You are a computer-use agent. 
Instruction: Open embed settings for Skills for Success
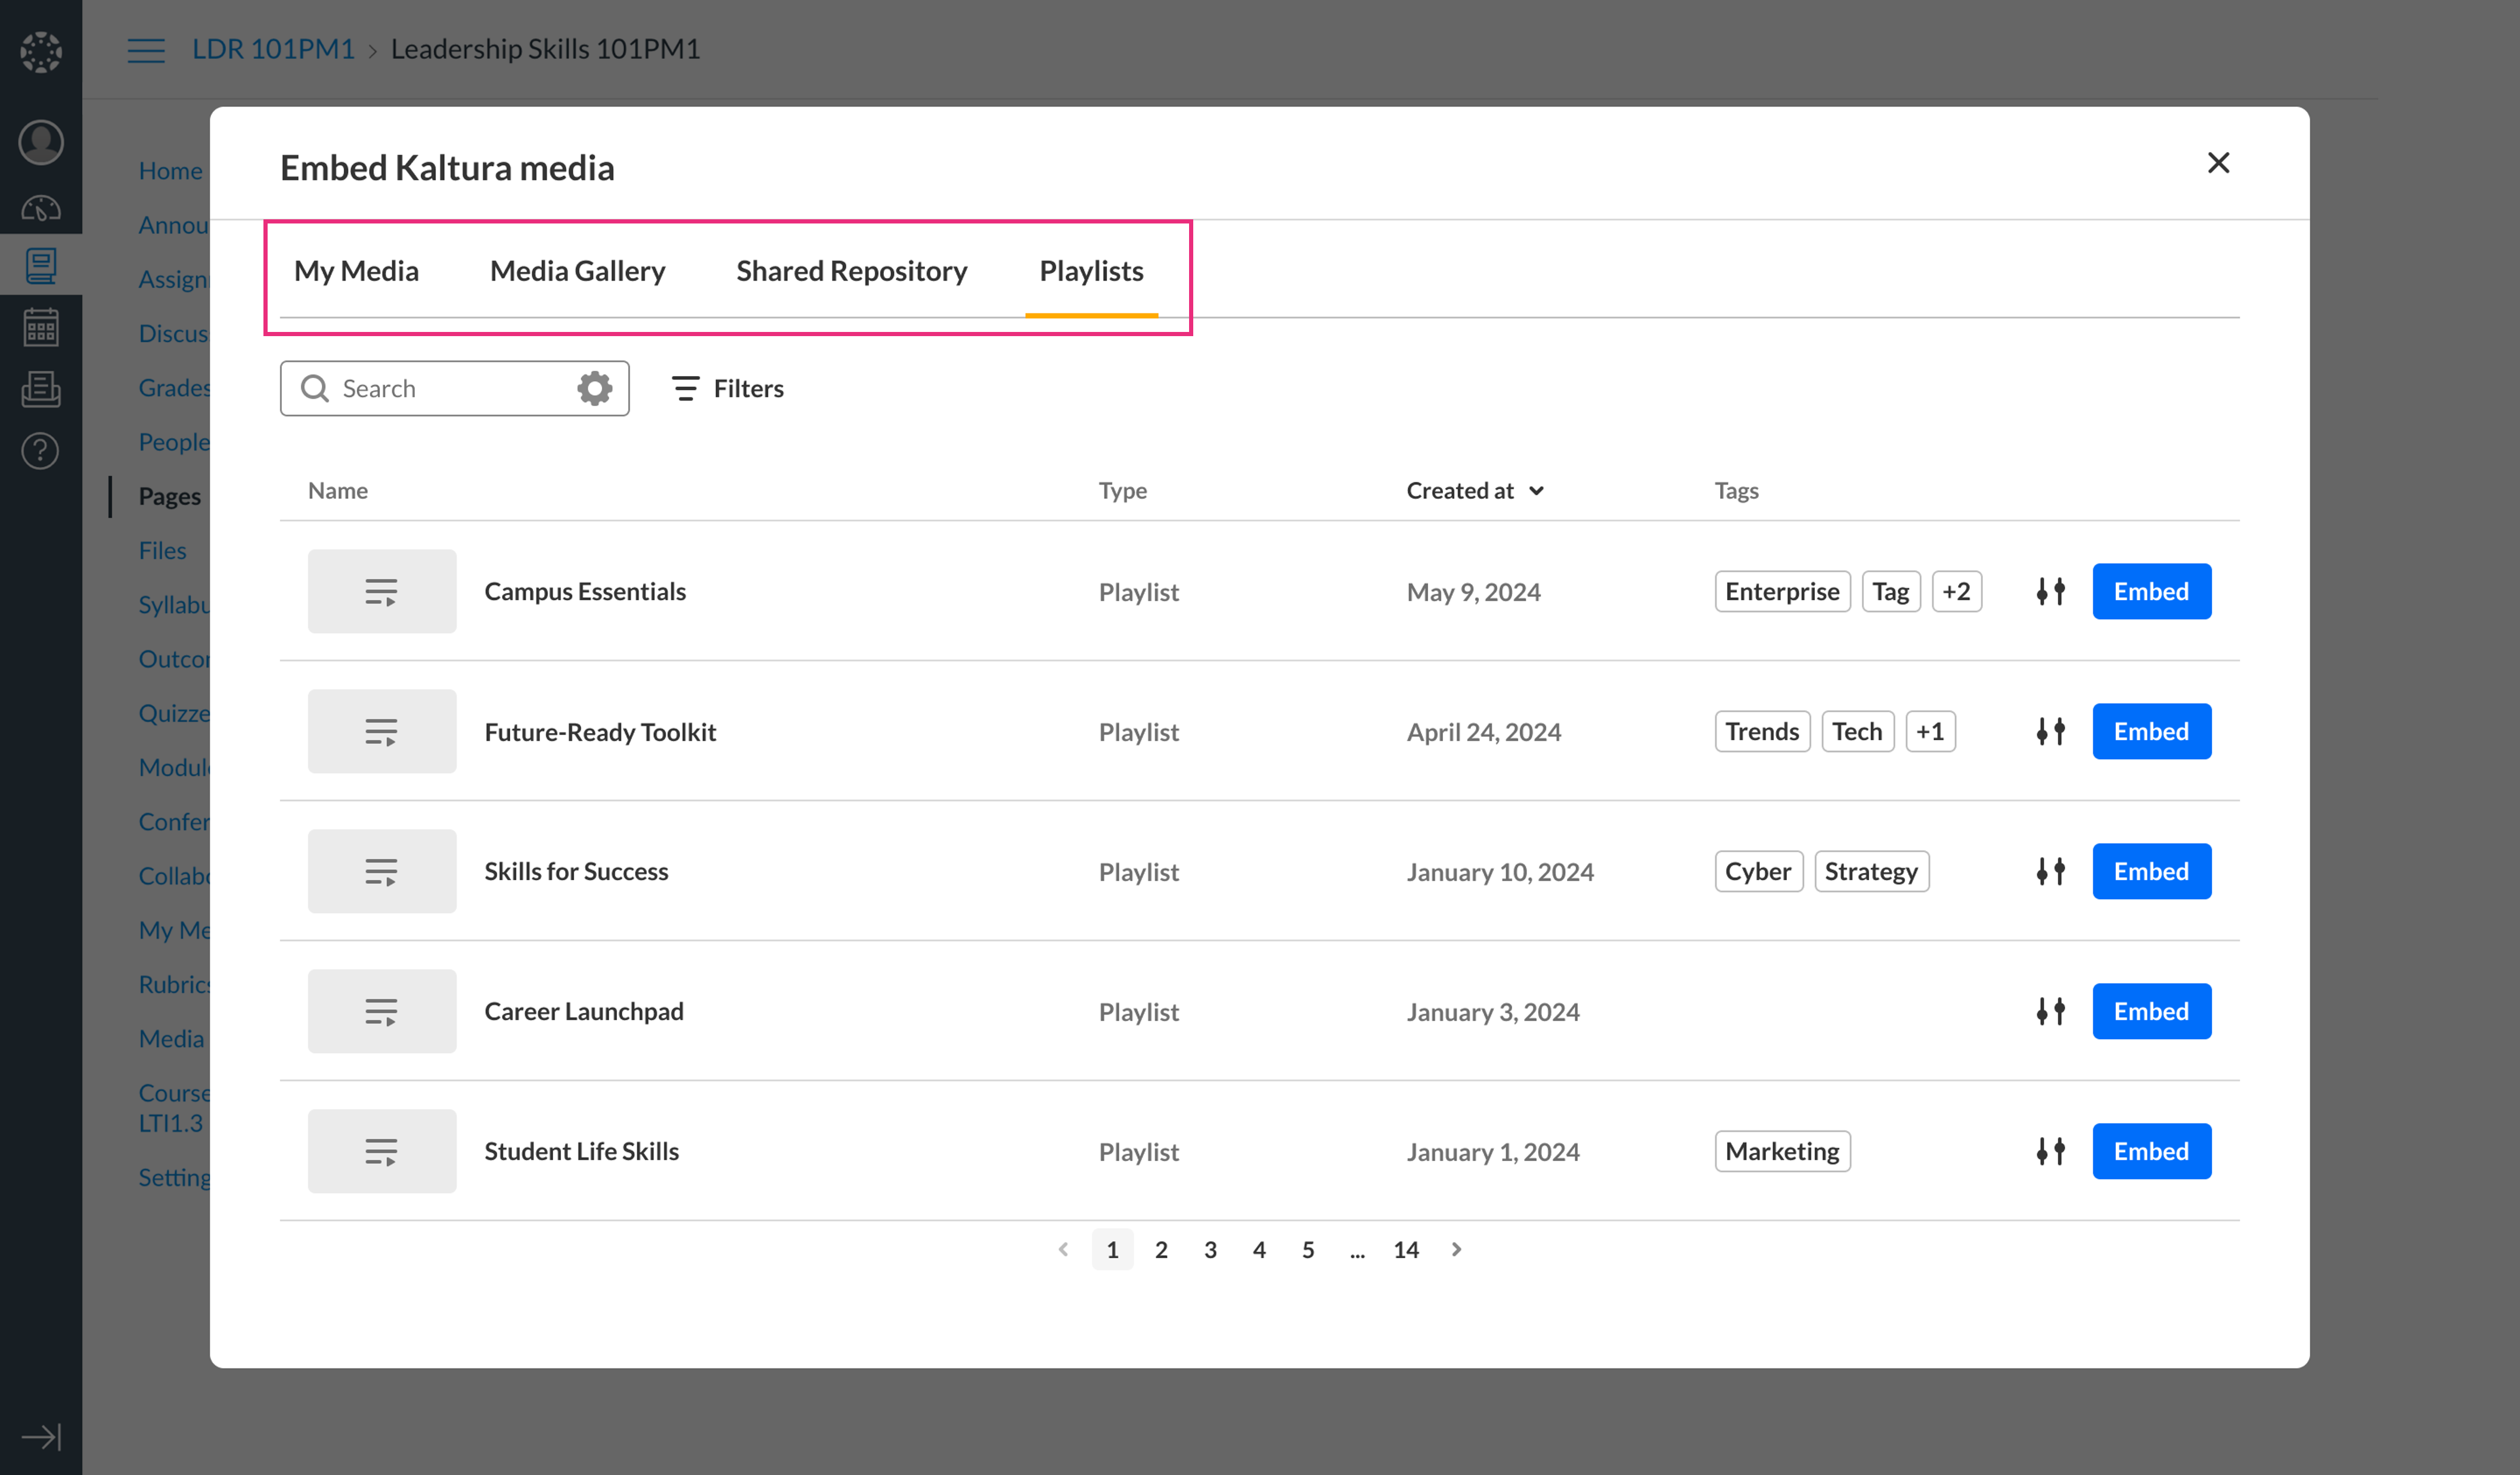pyautogui.click(x=2050, y=871)
